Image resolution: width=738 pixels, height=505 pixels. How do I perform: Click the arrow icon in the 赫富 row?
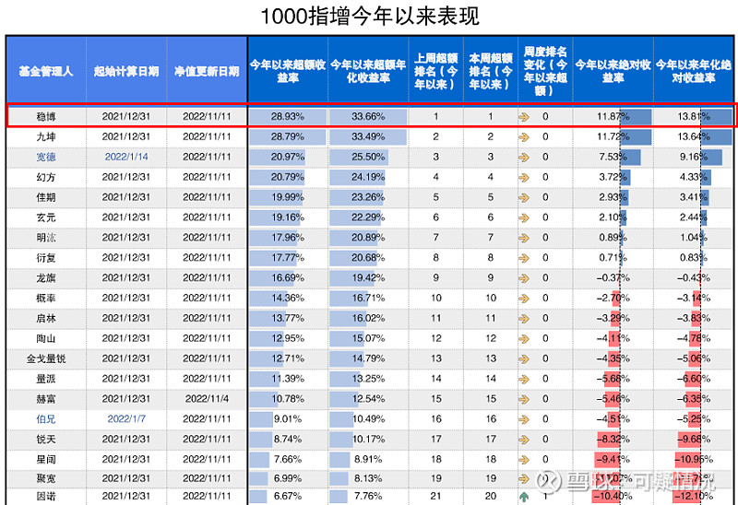click(x=524, y=399)
